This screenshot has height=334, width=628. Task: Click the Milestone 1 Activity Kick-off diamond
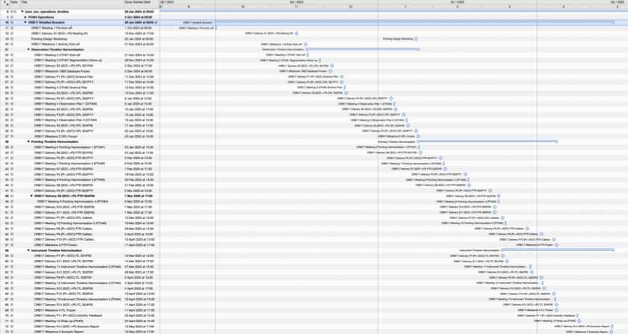[307, 44]
